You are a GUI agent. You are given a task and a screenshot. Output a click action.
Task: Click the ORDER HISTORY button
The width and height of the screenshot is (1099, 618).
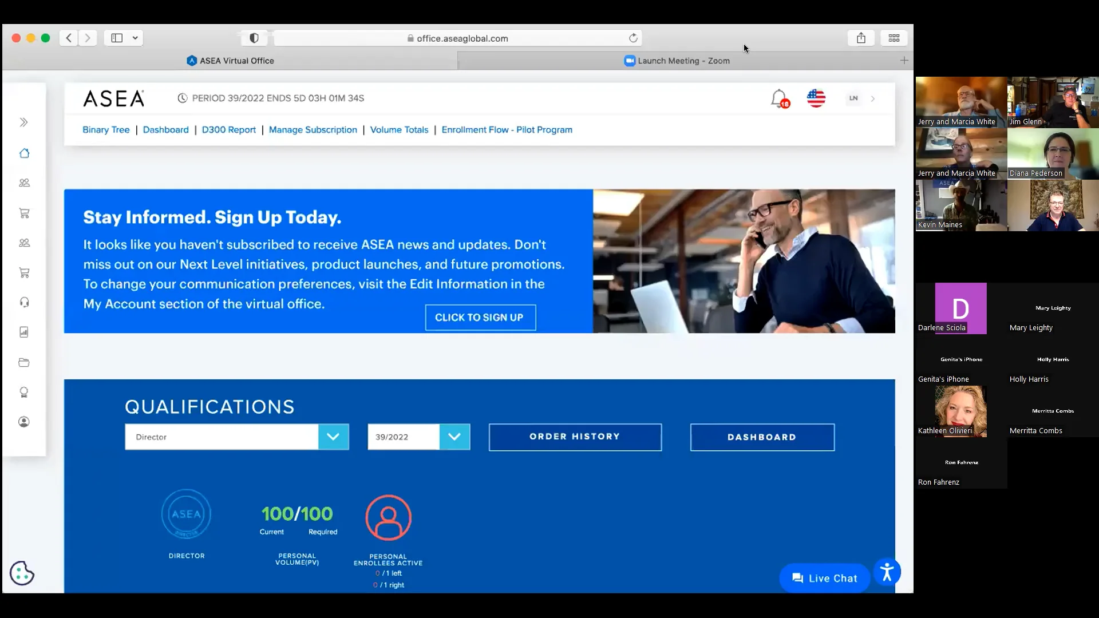[575, 437]
